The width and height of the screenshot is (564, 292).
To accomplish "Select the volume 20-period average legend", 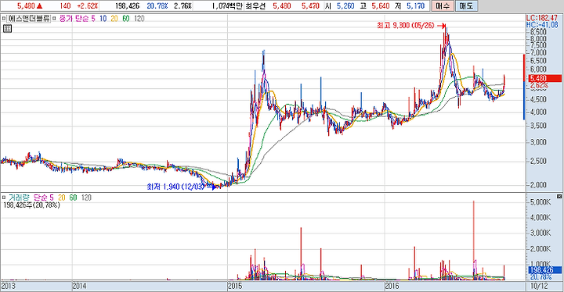I will coord(62,198).
